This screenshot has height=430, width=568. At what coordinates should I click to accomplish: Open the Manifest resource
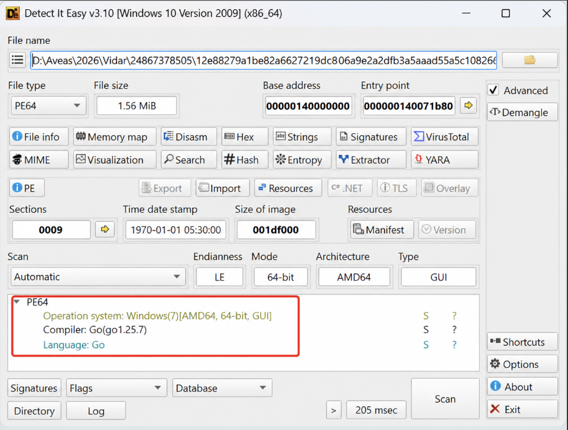(x=382, y=230)
